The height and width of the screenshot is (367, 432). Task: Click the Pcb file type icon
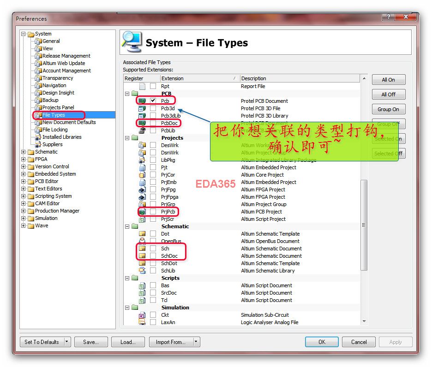pos(142,101)
